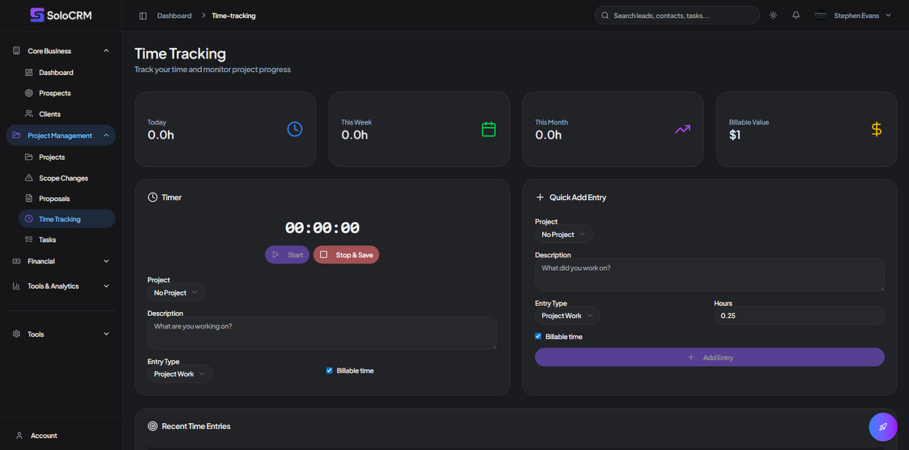This screenshot has height=450, width=909.
Task: Click the search magnifier icon
Action: (605, 15)
